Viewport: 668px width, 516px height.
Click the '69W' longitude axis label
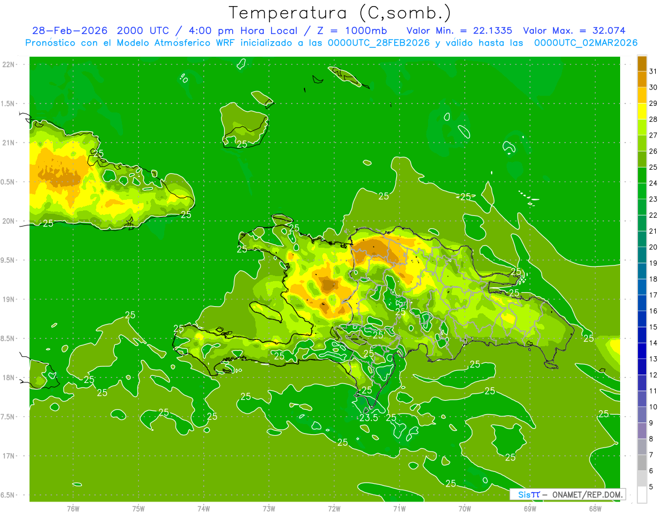coord(530,508)
